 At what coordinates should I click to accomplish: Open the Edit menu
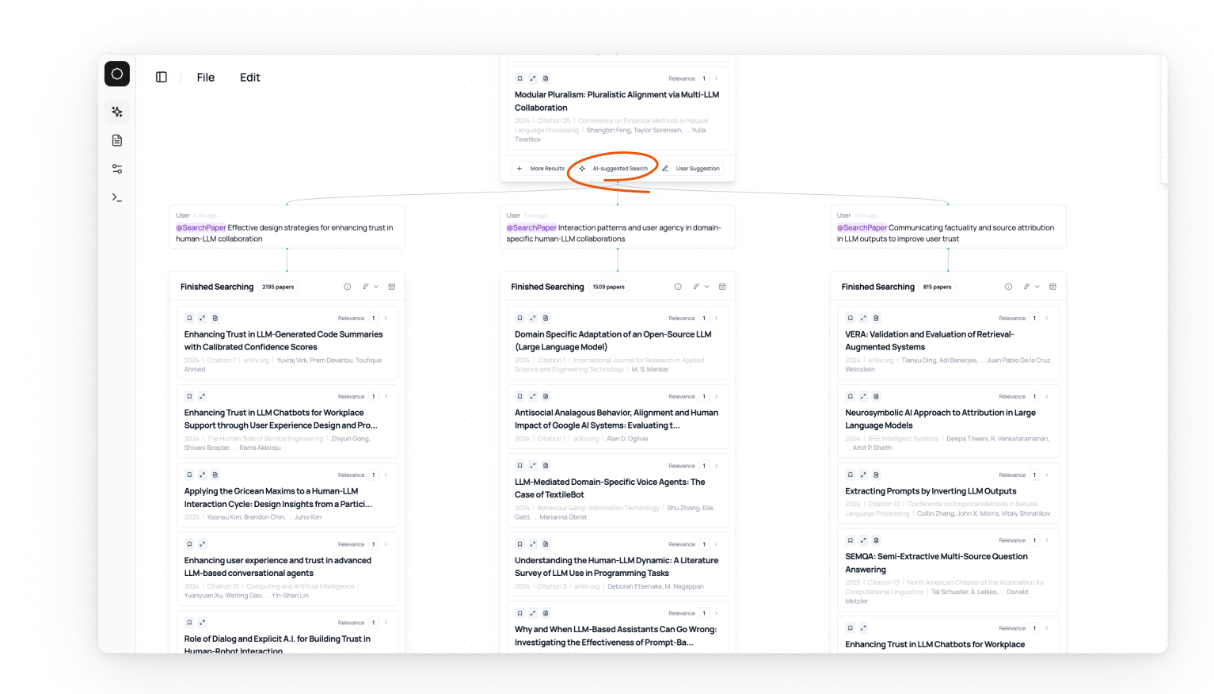[x=249, y=77]
